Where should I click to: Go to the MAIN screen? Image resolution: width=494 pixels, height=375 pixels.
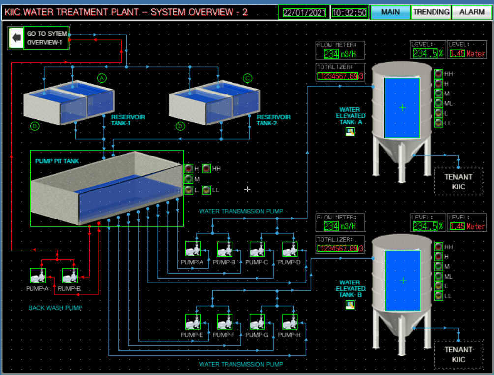(x=390, y=12)
